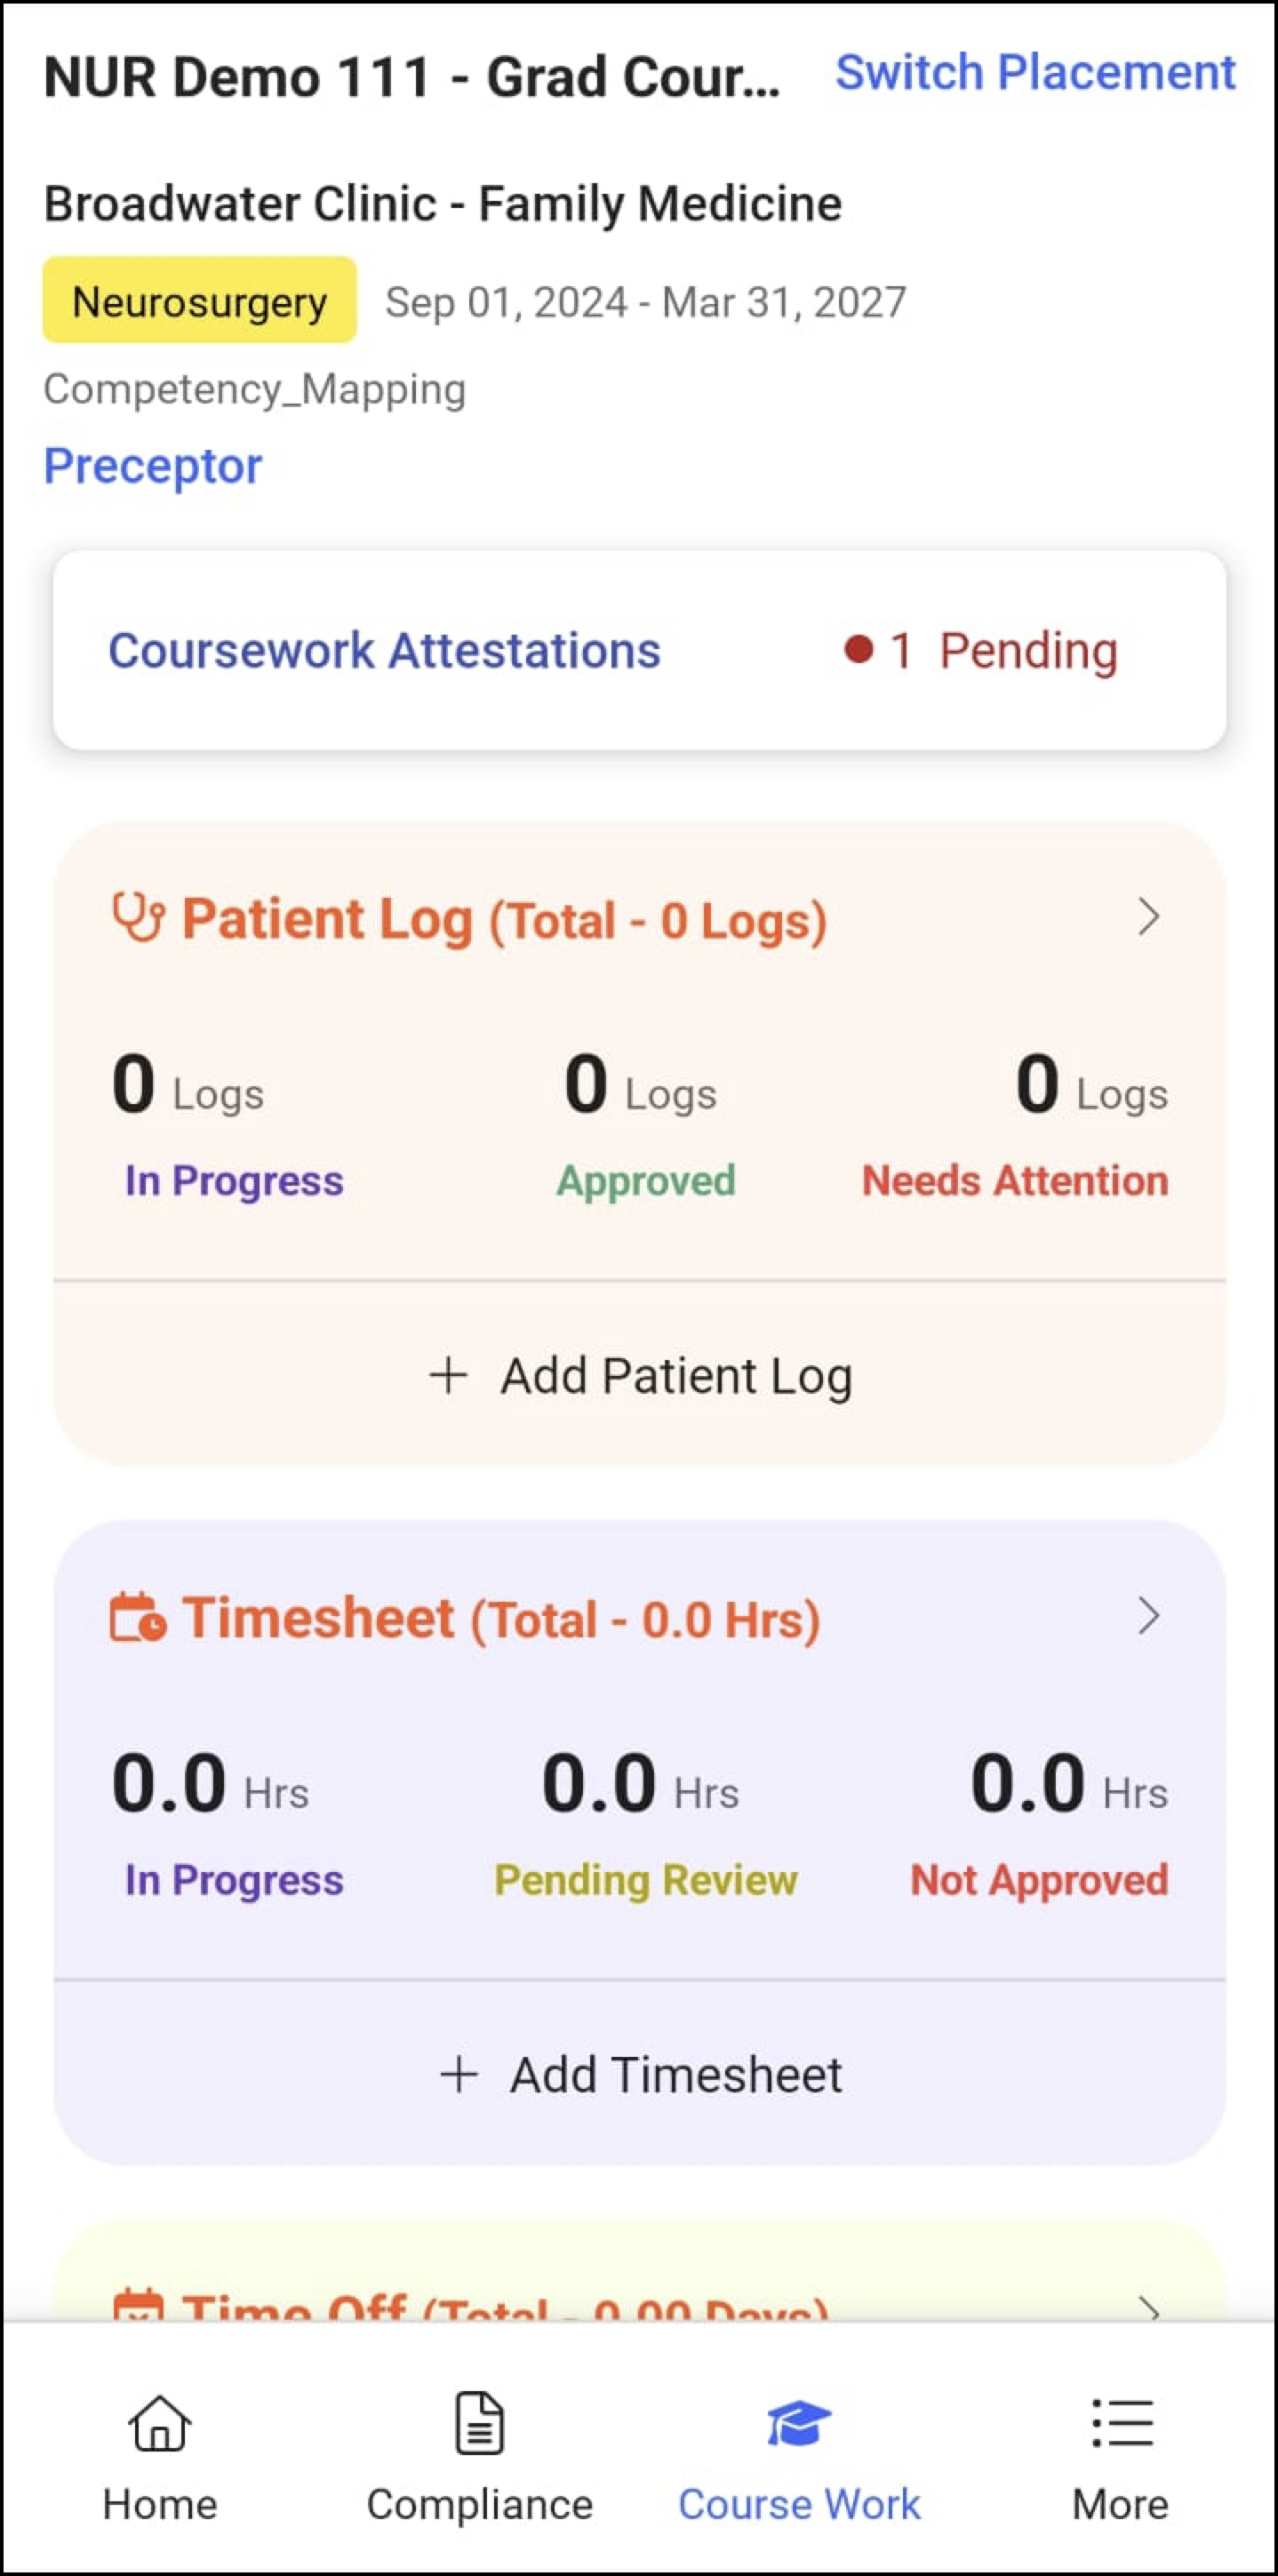
Task: View Pending Review timesheet hours
Action: 646,1880
